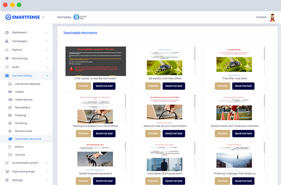281x185 pixels.
Task: Click the Interactive Modules icon
Action: [10, 84]
